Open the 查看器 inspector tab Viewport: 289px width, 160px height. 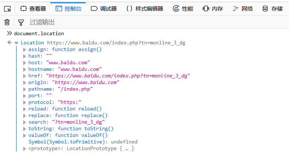33,9
